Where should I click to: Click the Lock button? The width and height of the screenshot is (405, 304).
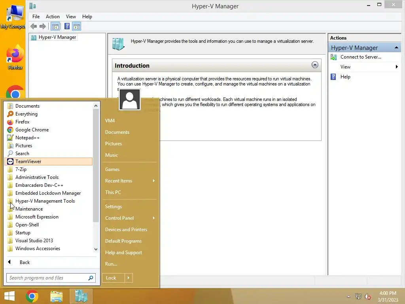coord(114,278)
